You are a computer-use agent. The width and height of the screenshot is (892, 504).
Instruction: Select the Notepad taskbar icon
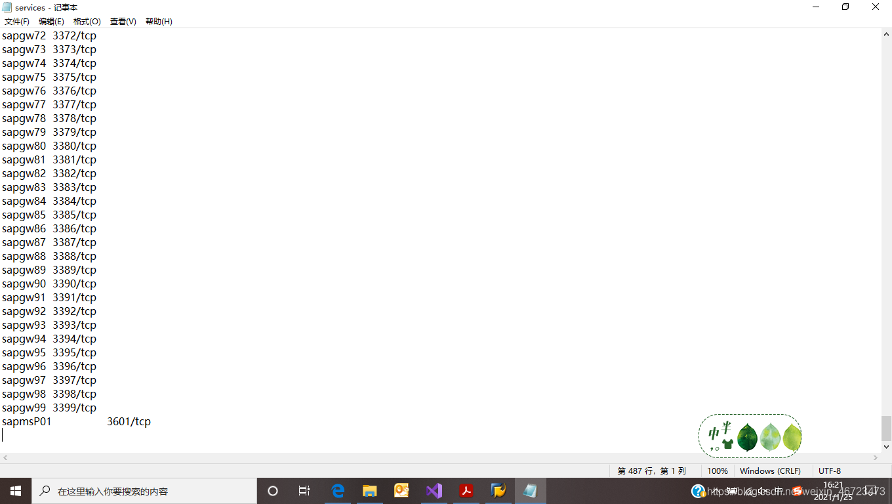pyautogui.click(x=530, y=491)
